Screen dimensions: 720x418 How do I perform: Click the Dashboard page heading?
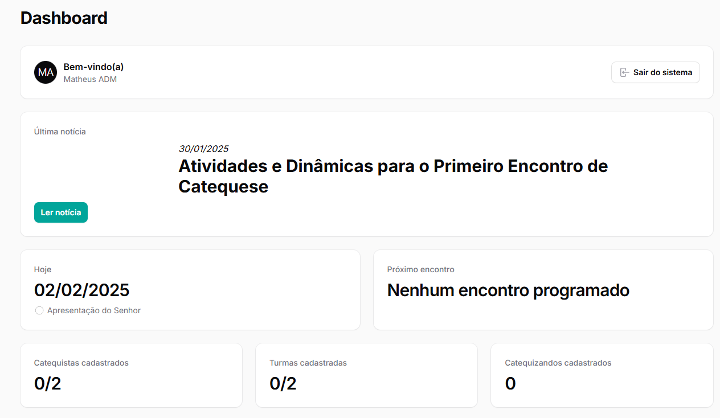(64, 18)
